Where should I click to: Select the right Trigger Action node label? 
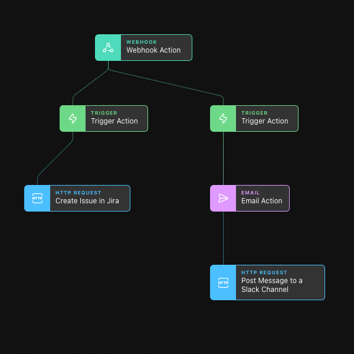[x=264, y=121]
